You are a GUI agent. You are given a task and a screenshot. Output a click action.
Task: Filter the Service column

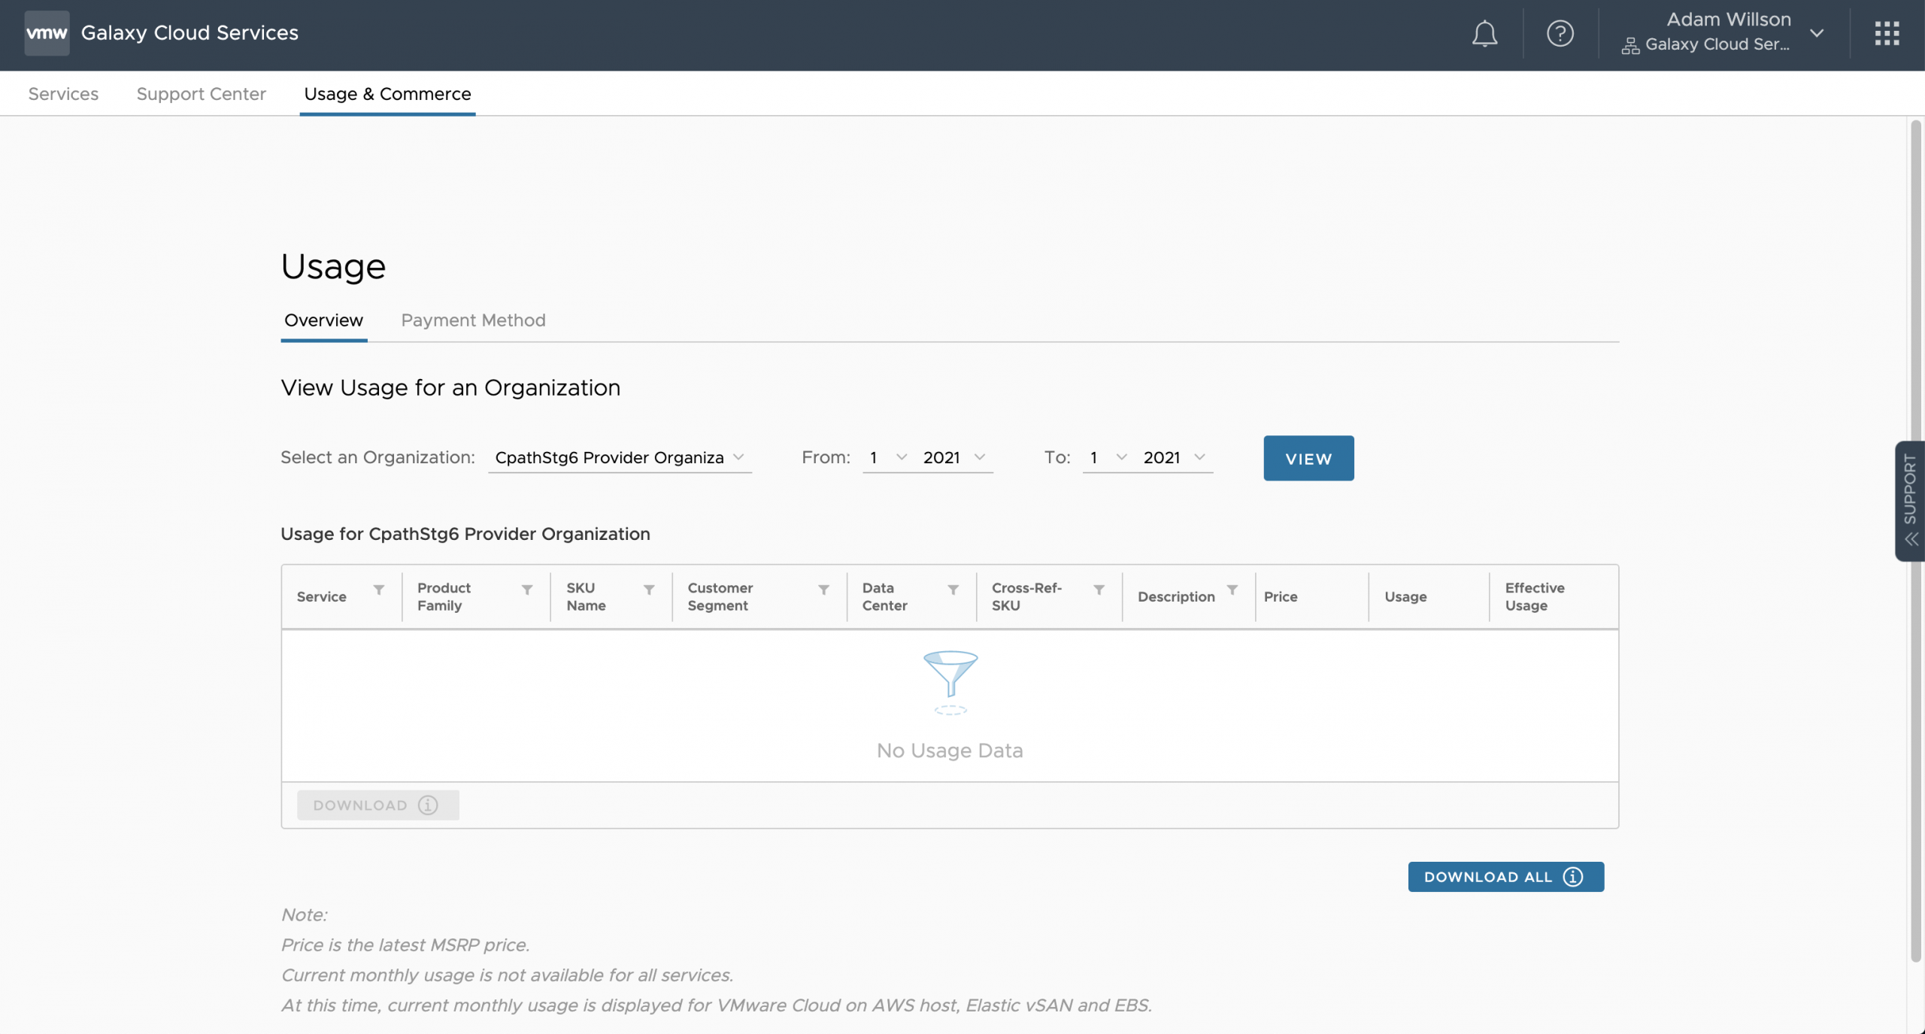[379, 590]
